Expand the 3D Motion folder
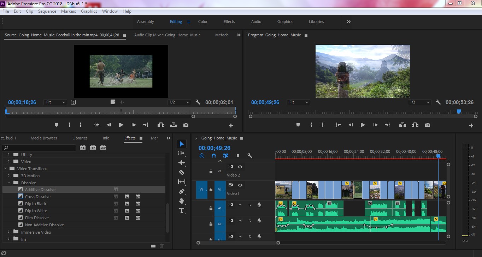The width and height of the screenshot is (482, 257). click(9, 176)
